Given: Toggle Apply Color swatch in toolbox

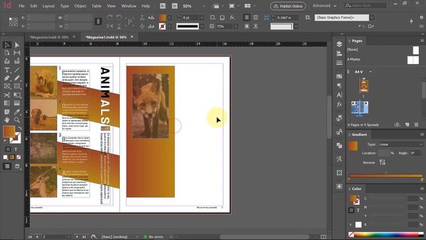Looking at the screenshot, I should coord(5,157).
